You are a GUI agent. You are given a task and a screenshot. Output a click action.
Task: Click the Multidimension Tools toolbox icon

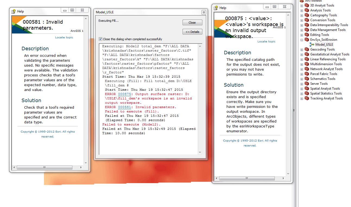coord(307,64)
